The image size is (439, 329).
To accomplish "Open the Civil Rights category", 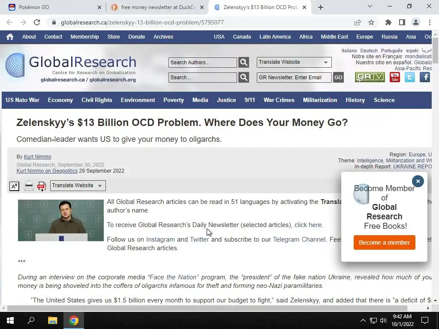I will pos(96,100).
